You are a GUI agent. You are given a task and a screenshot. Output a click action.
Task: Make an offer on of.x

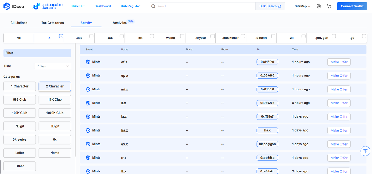(339, 62)
